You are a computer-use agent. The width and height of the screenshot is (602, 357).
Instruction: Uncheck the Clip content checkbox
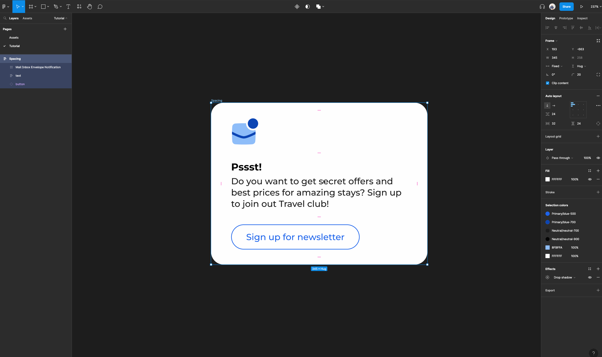(548, 83)
